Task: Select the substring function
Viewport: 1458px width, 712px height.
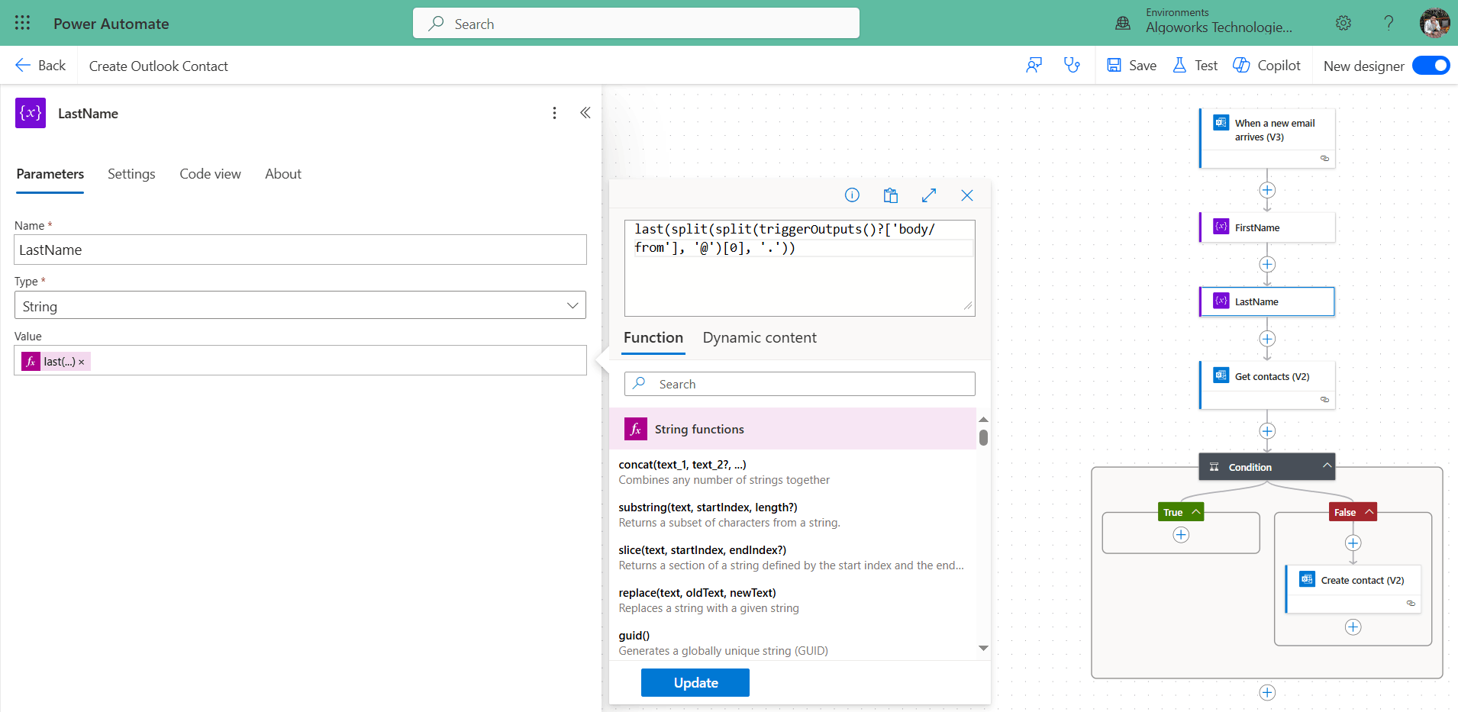Action: click(x=792, y=514)
